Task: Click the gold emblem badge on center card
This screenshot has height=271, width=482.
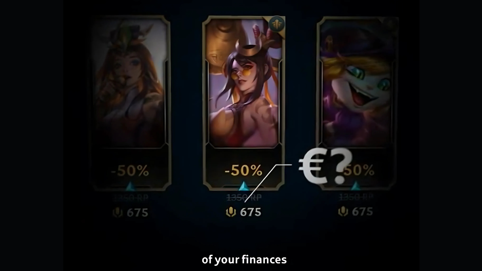Action: click(277, 23)
